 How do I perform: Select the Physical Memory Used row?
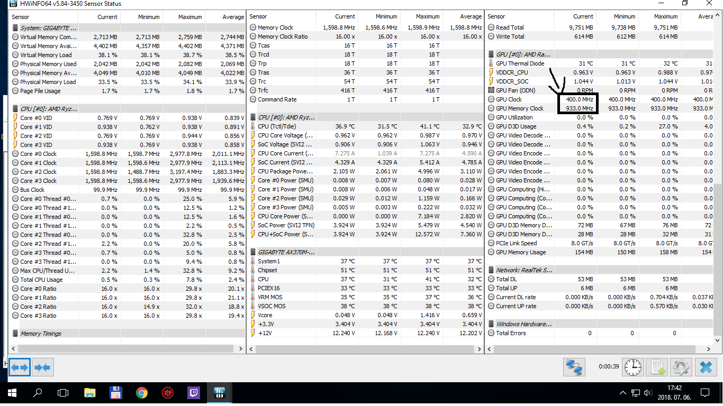(127, 64)
